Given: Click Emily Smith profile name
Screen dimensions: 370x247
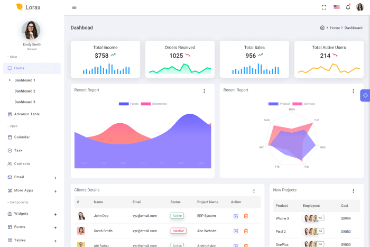Looking at the screenshot, I should point(32,44).
